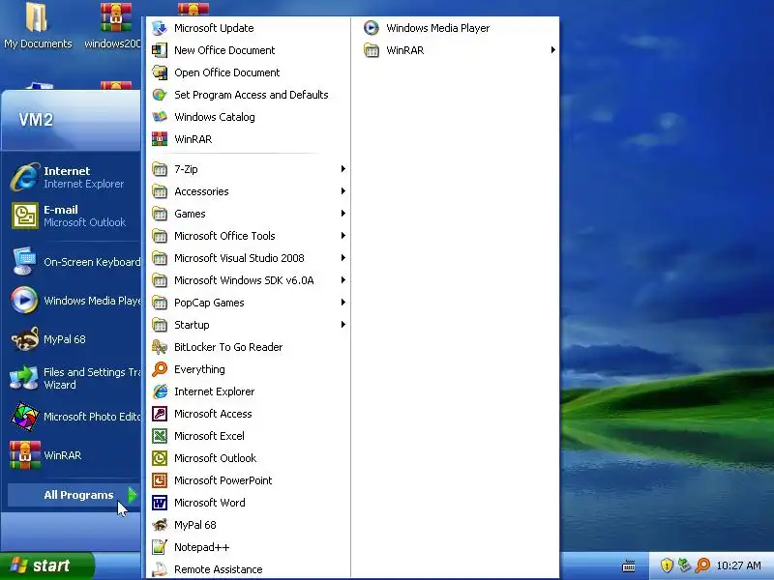
Task: Click the WinRAR icon in All Programs list
Action: [x=160, y=139]
